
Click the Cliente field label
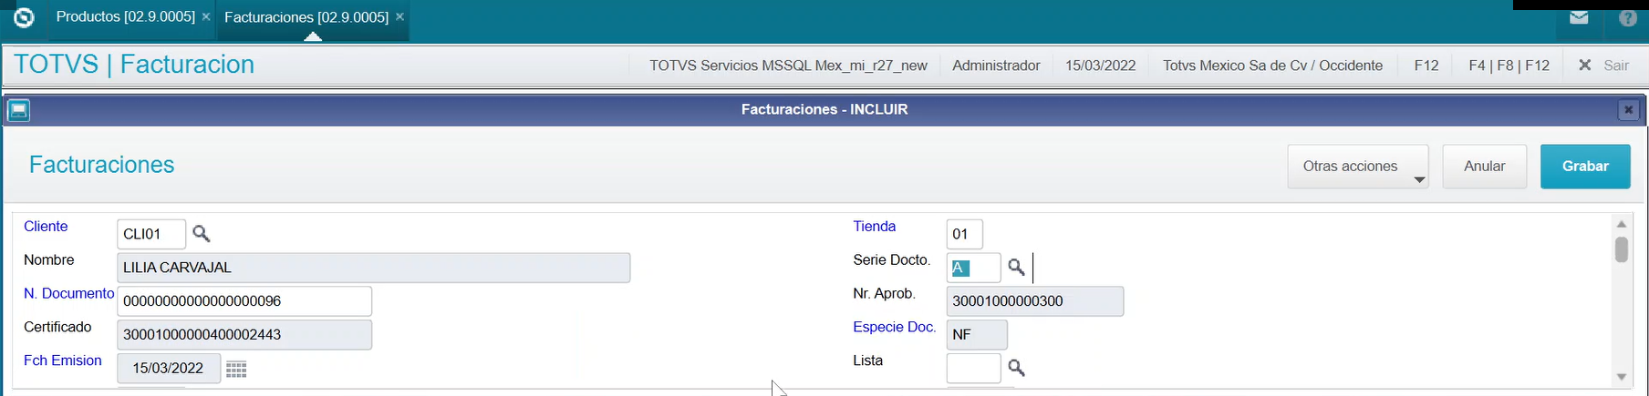point(46,227)
